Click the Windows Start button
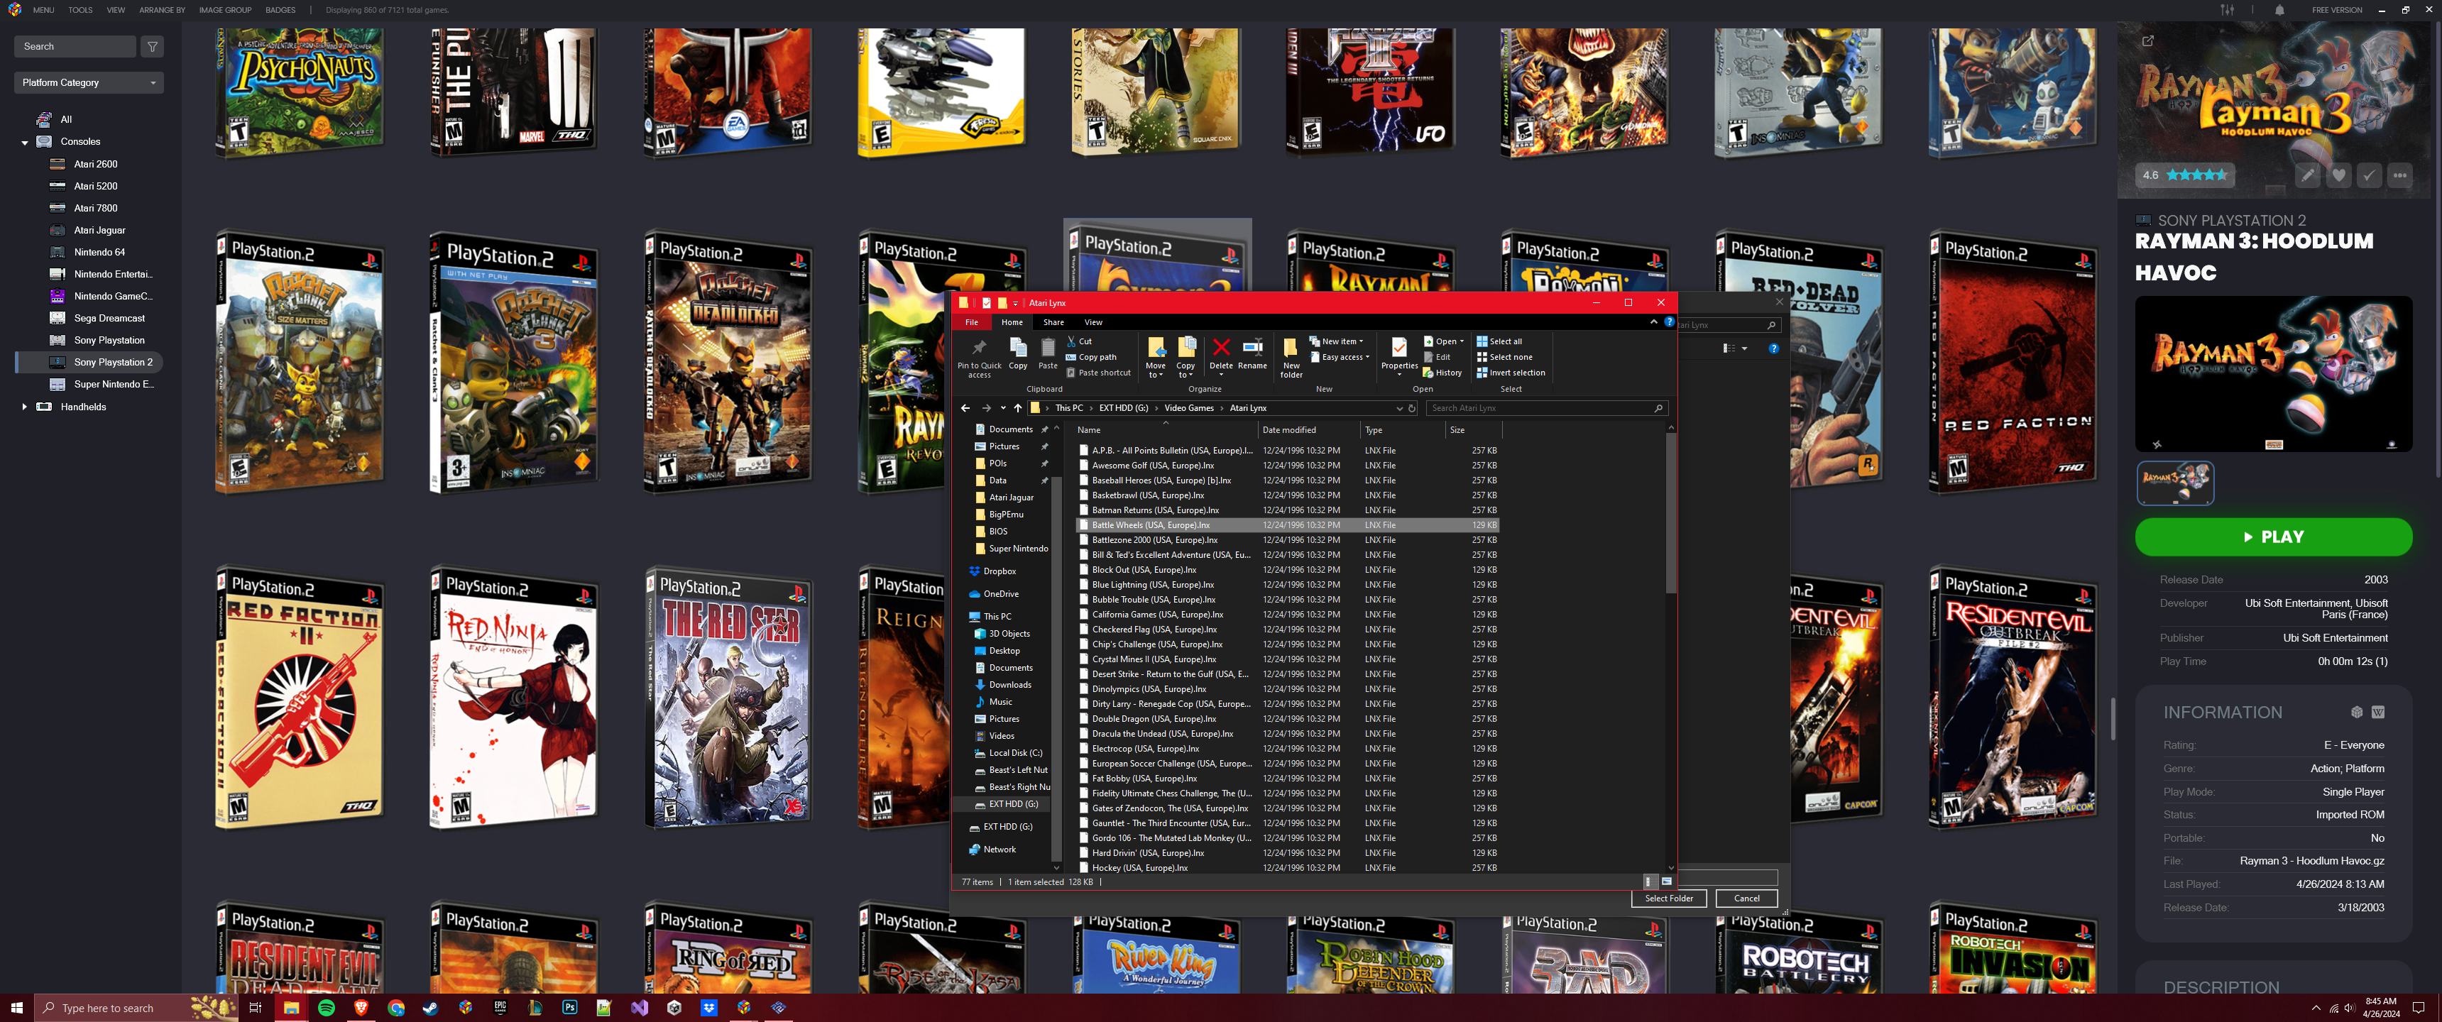 click(x=16, y=1008)
